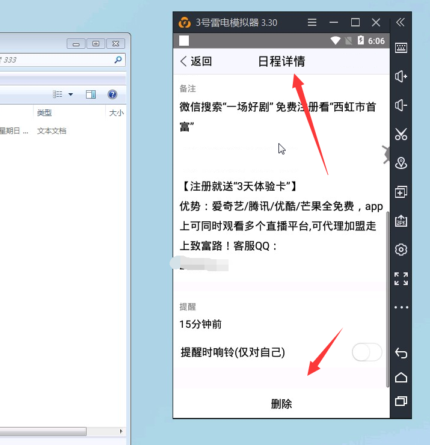
Task: Open the keyboard mapping tool
Action: pos(401,48)
